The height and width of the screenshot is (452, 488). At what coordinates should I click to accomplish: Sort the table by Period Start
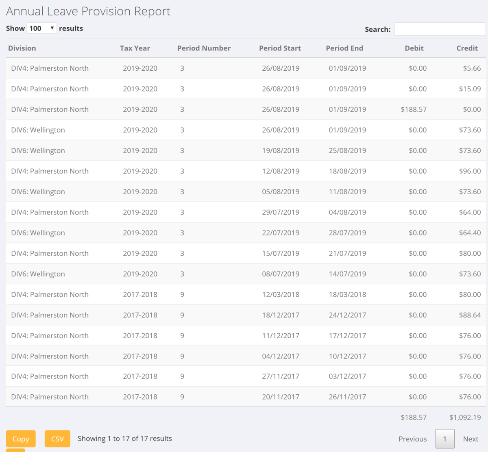coord(280,48)
